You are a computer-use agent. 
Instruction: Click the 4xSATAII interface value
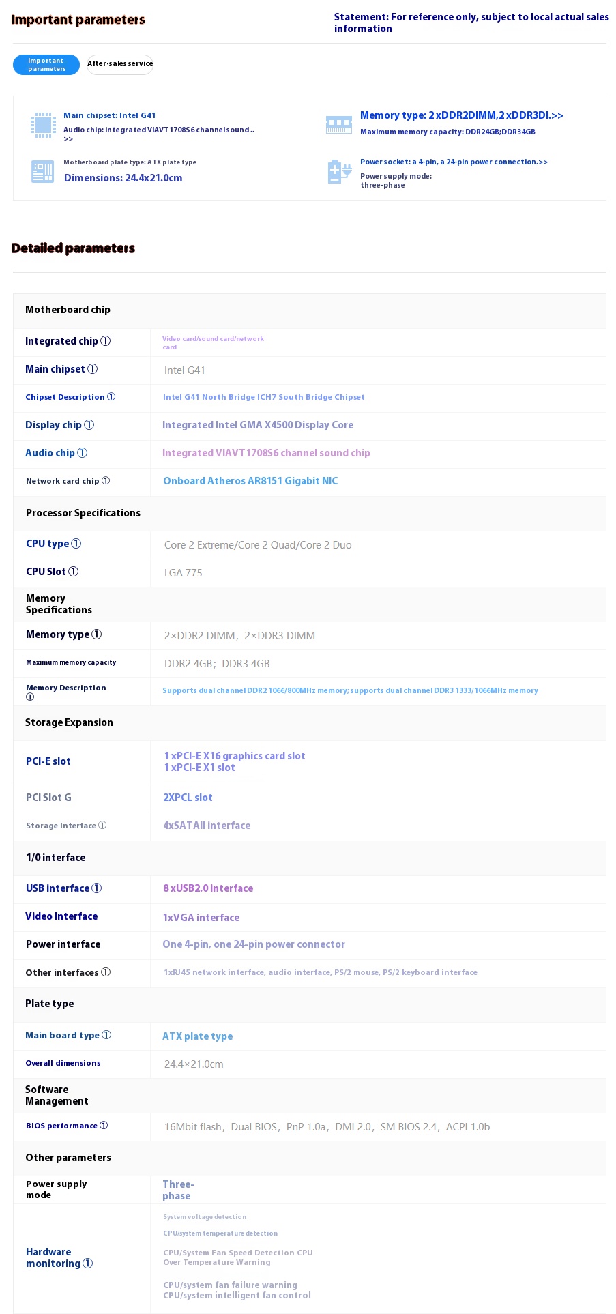point(207,826)
